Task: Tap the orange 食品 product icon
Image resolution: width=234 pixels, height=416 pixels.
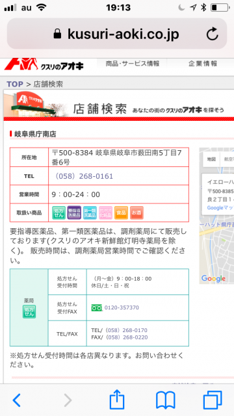Action: tap(122, 213)
